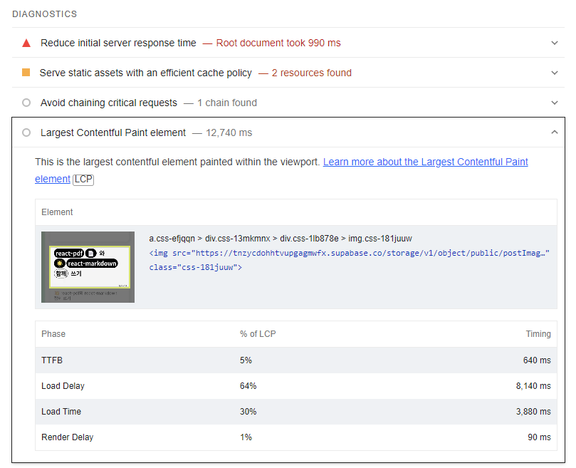Viewport: 576px width, 468px height.
Task: Select the Load Delay phase label
Action: pos(63,386)
